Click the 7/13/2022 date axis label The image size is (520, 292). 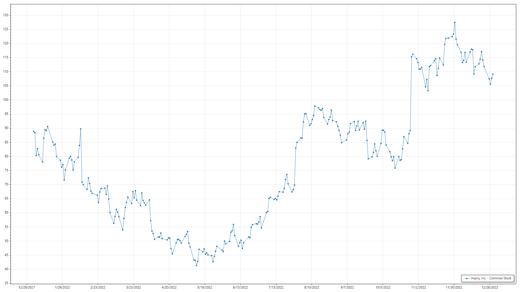(276, 287)
